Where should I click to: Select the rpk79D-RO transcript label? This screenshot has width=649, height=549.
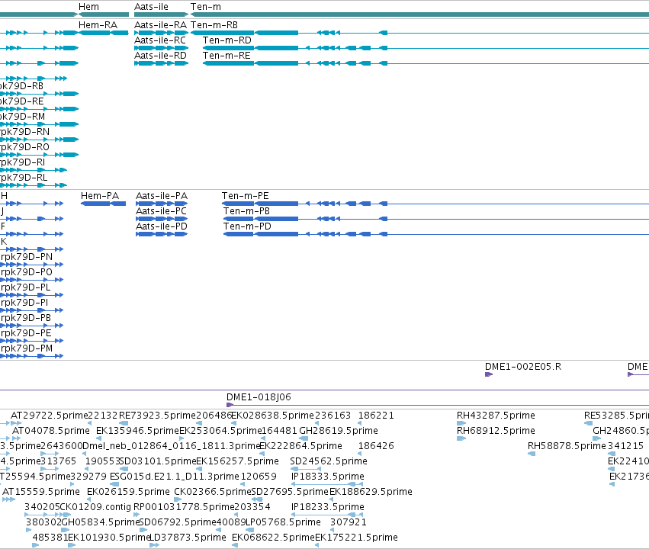click(x=25, y=147)
